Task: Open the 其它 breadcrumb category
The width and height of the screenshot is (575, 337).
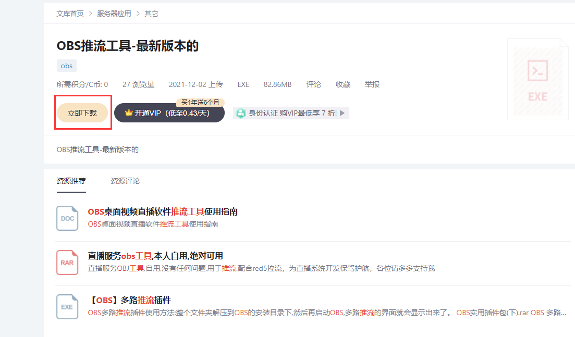Action: pyautogui.click(x=151, y=14)
